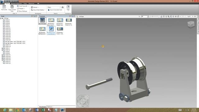The image size is (199, 112).
Task: Open the [5] Drawing Ball Bearing thumbnail
Action: (42, 31)
